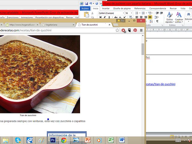Viewport: 192px width, 144px height.
Task: Open the Estilos rápidos gallery
Action: pyautogui.click(x=170, y=17)
